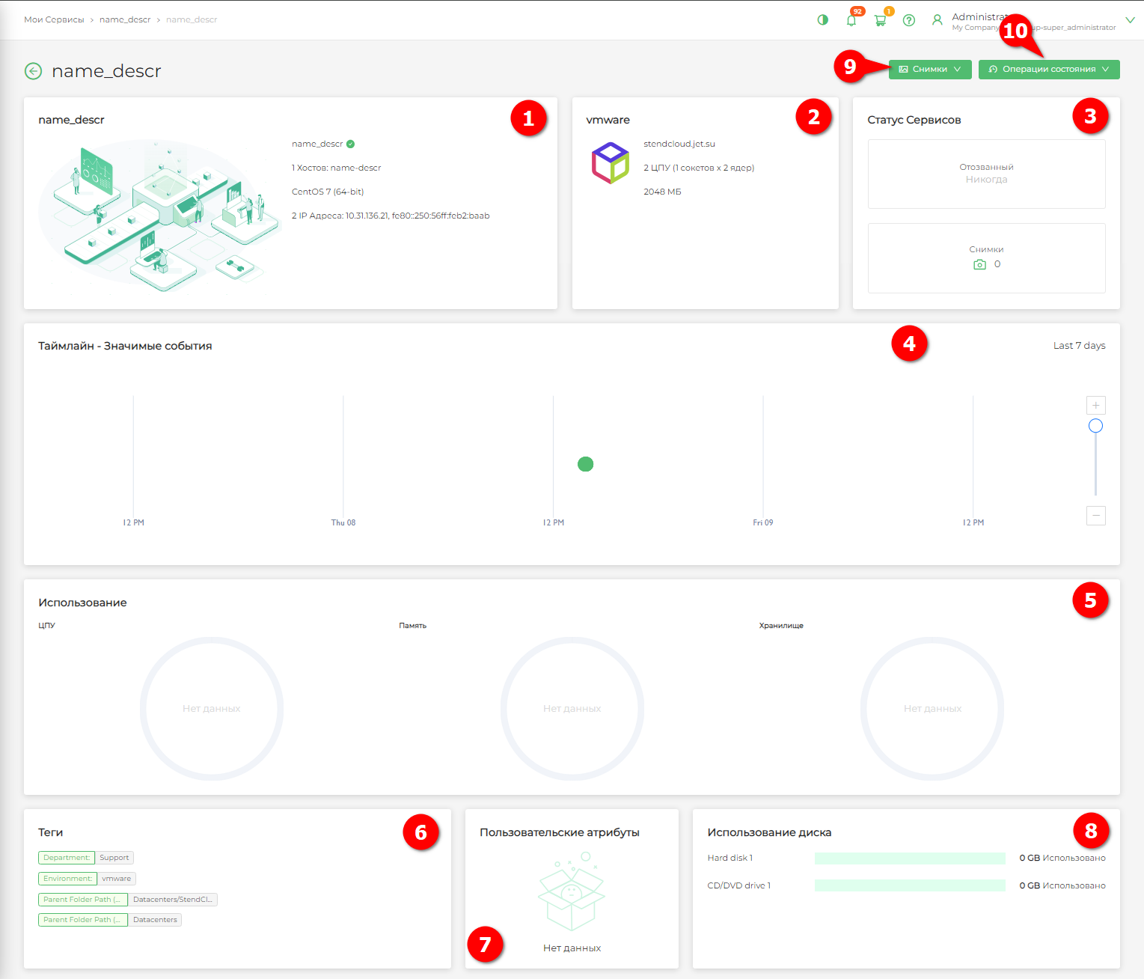Go to Мои Сервисы breadcrumb
This screenshot has height=979, width=1144.
[54, 19]
